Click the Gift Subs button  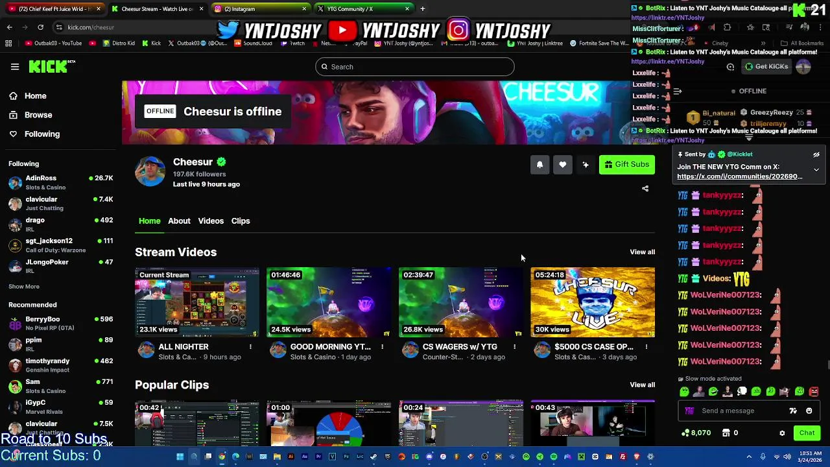(x=627, y=165)
